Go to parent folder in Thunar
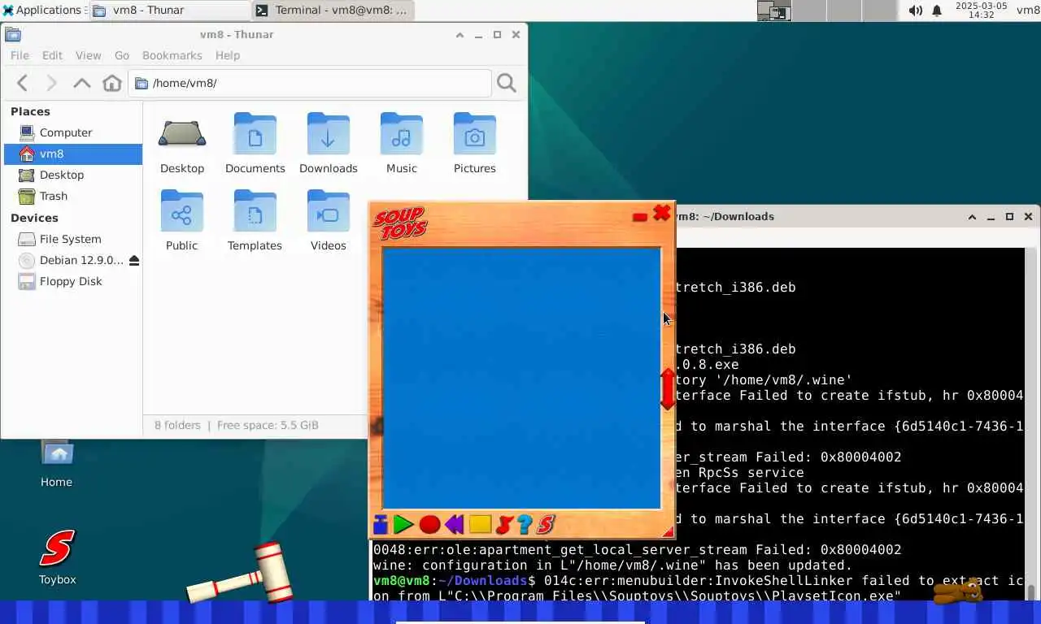Image resolution: width=1041 pixels, height=624 pixels. click(81, 83)
